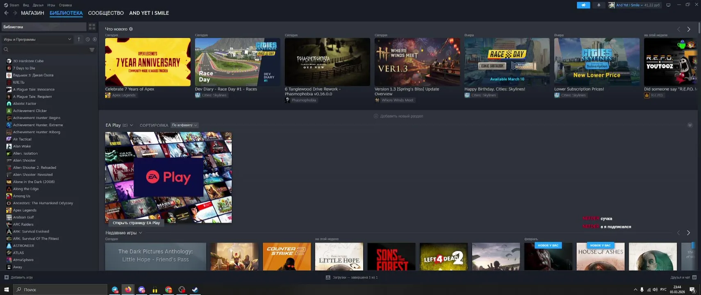701x295 pixels.
Task: Open Steam icon on the Windows taskbar
Action: click(x=195, y=290)
